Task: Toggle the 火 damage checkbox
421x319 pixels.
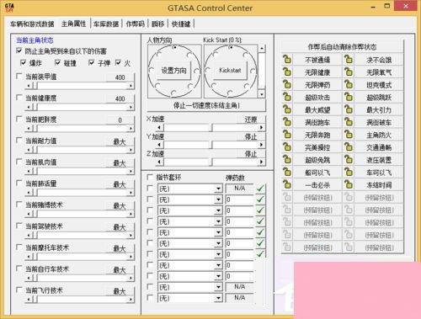Action: tap(118, 63)
